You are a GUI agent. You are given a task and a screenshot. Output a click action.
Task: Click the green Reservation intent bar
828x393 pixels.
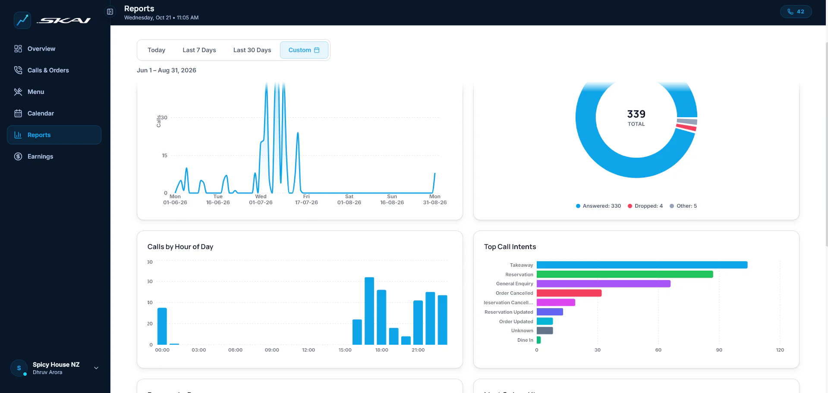coord(625,274)
